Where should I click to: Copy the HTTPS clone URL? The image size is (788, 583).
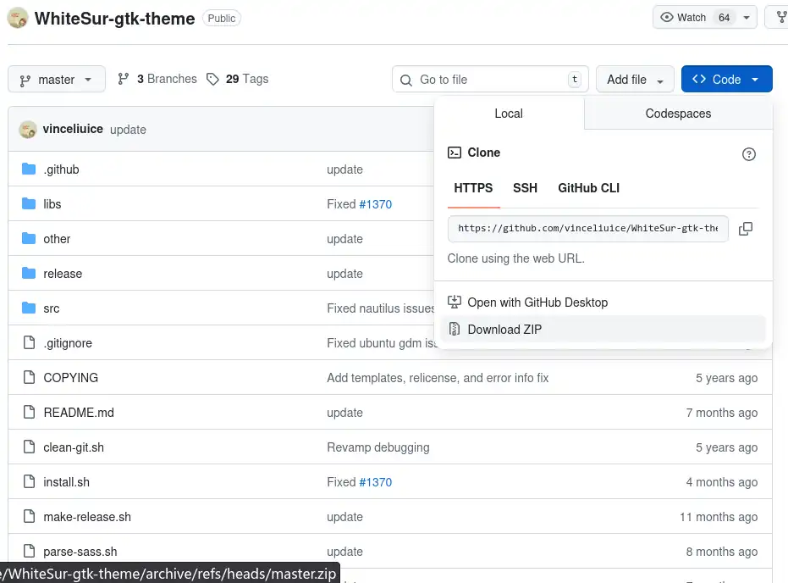point(746,228)
